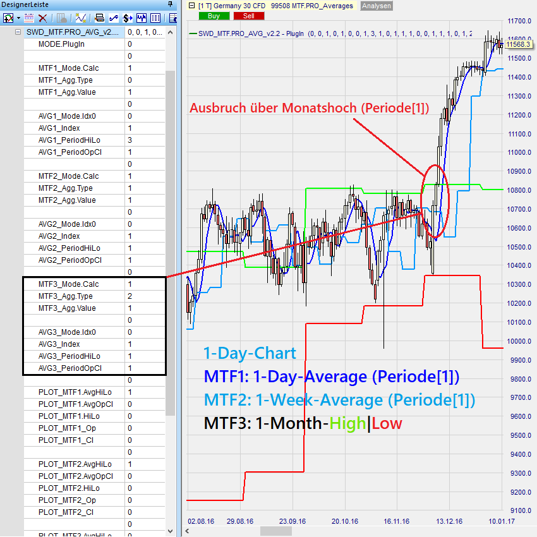Screen dimensions: 537x537
Task: Click the typewriter-style printer icon
Action: 100,18
